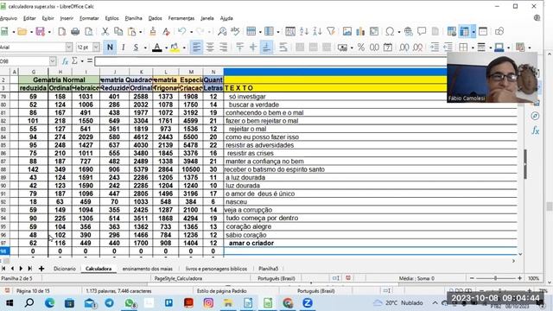Align cell text right
This screenshot has height=311, width=553.
pyautogui.click(x=223, y=48)
